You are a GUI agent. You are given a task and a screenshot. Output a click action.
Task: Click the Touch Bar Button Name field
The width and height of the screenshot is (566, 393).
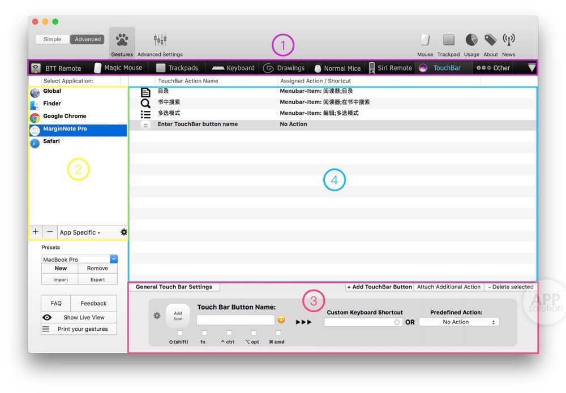235,320
